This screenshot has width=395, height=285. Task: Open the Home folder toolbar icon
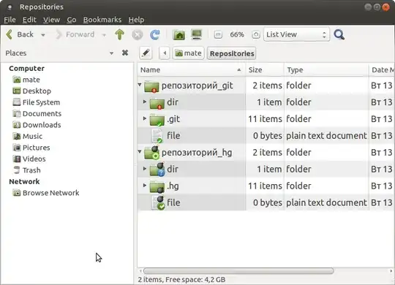(179, 34)
